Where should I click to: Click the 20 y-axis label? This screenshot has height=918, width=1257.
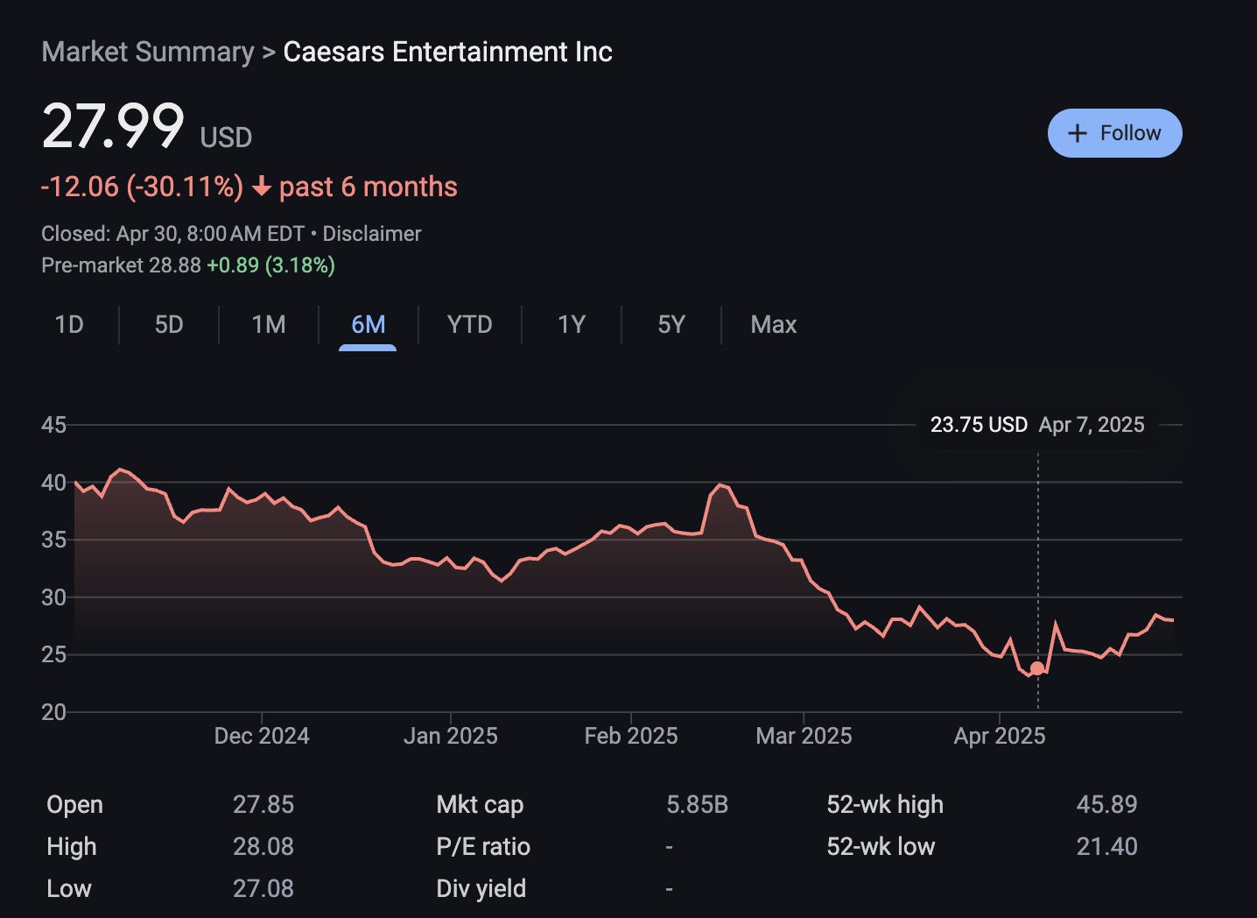pos(53,712)
